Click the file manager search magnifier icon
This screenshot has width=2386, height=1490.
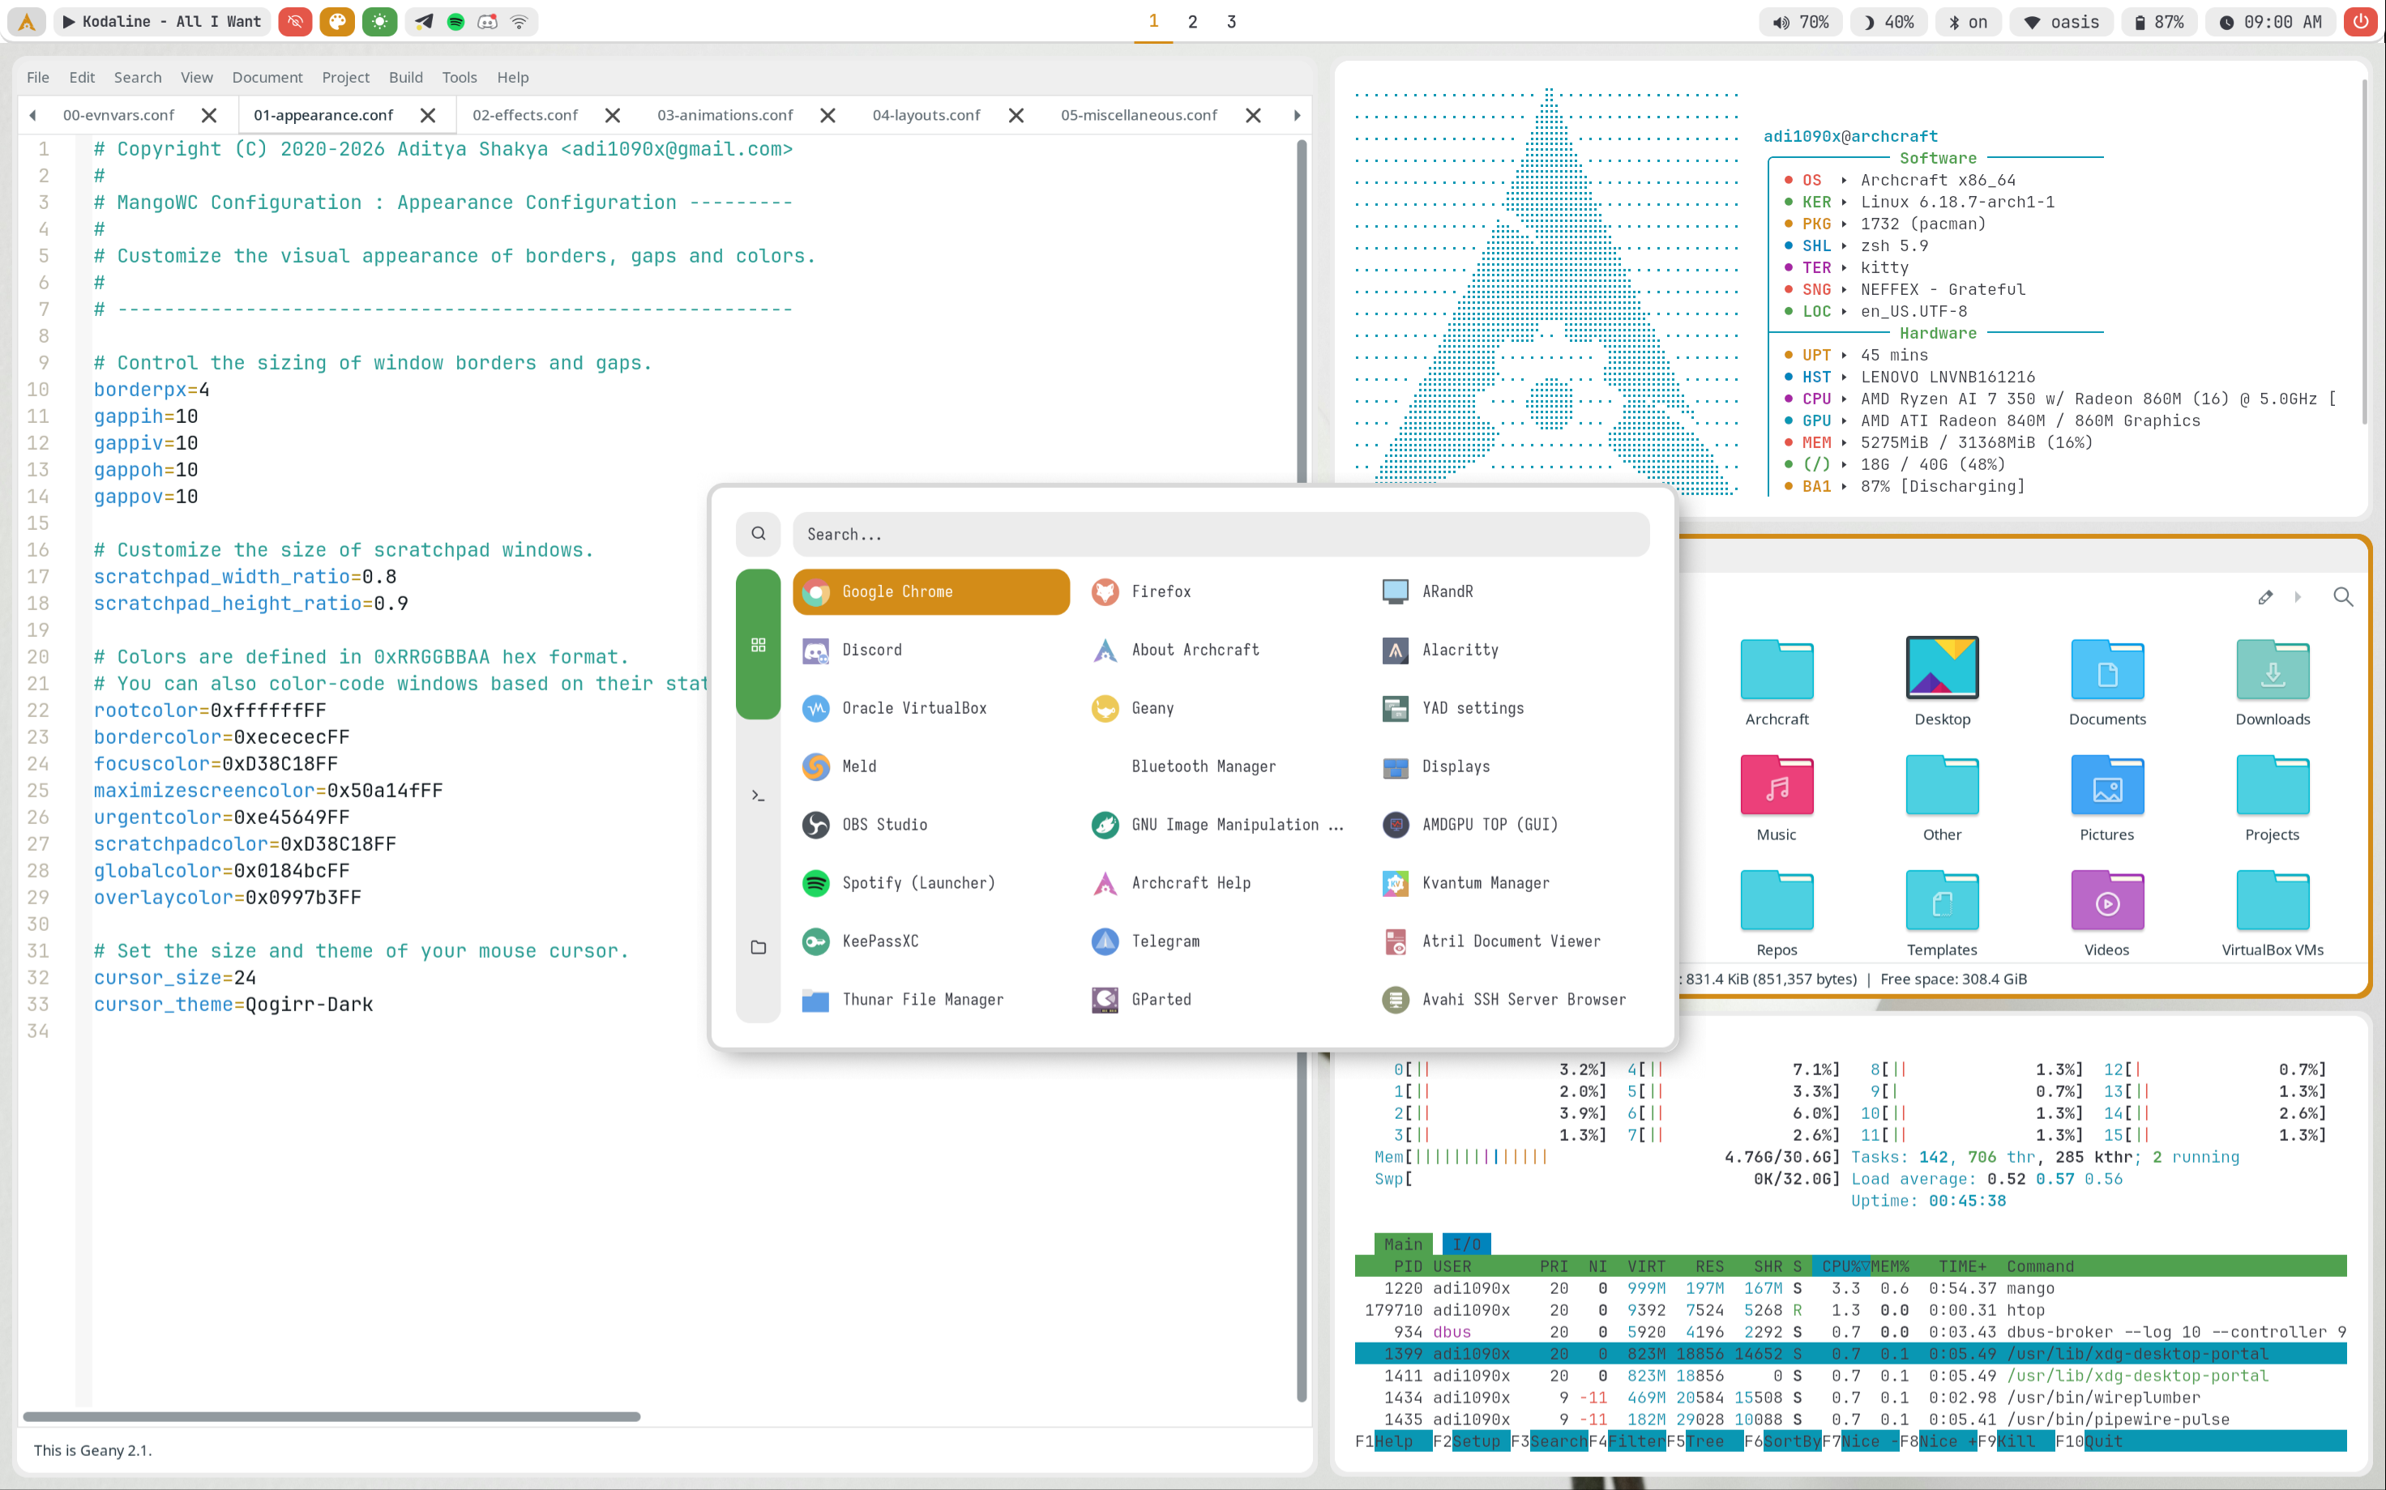click(x=2342, y=597)
